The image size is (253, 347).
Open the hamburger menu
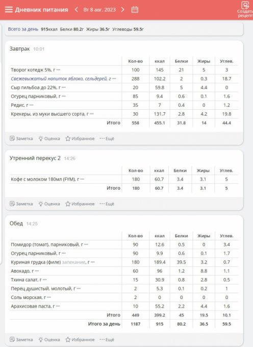pyautogui.click(x=9, y=10)
